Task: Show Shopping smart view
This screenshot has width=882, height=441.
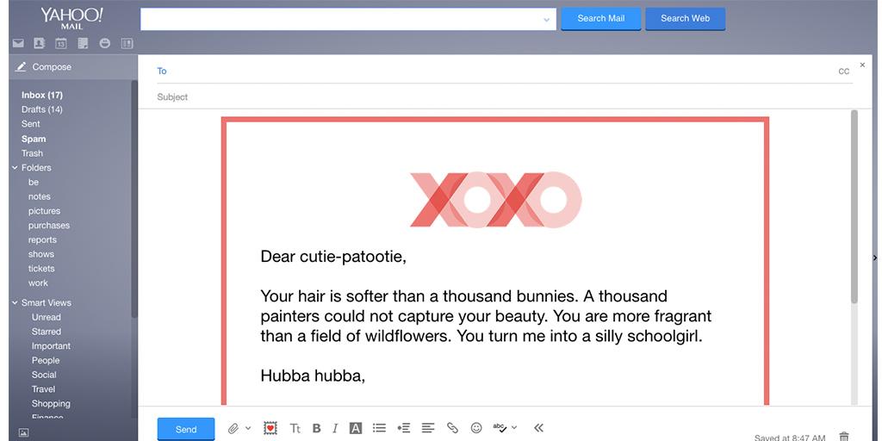Action: tap(51, 403)
